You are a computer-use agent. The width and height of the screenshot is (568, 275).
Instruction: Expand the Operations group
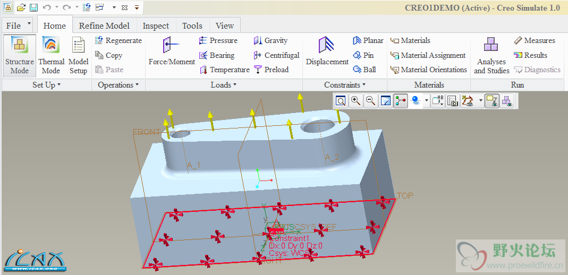[118, 85]
